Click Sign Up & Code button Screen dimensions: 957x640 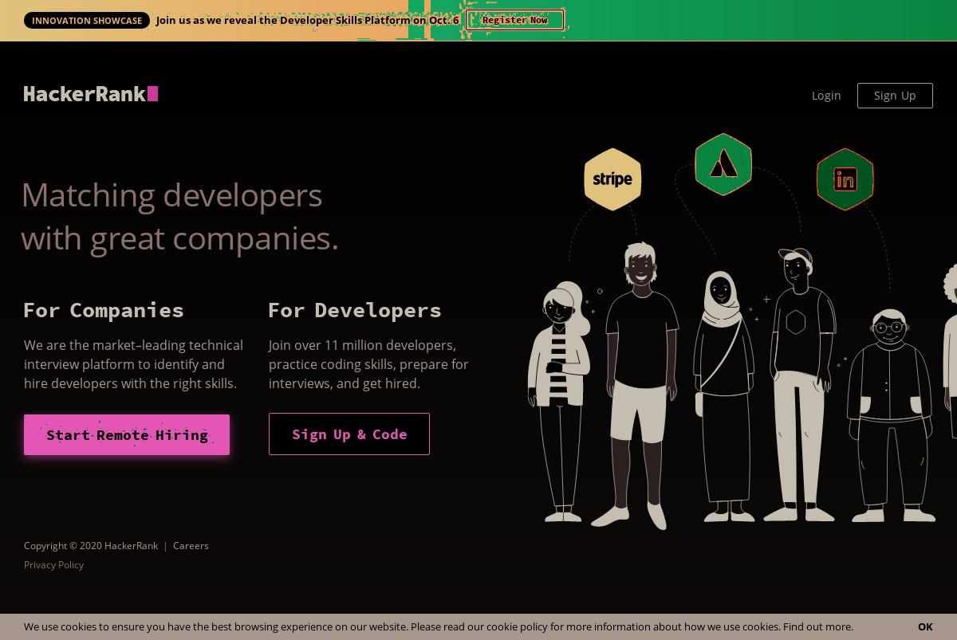pyautogui.click(x=349, y=434)
